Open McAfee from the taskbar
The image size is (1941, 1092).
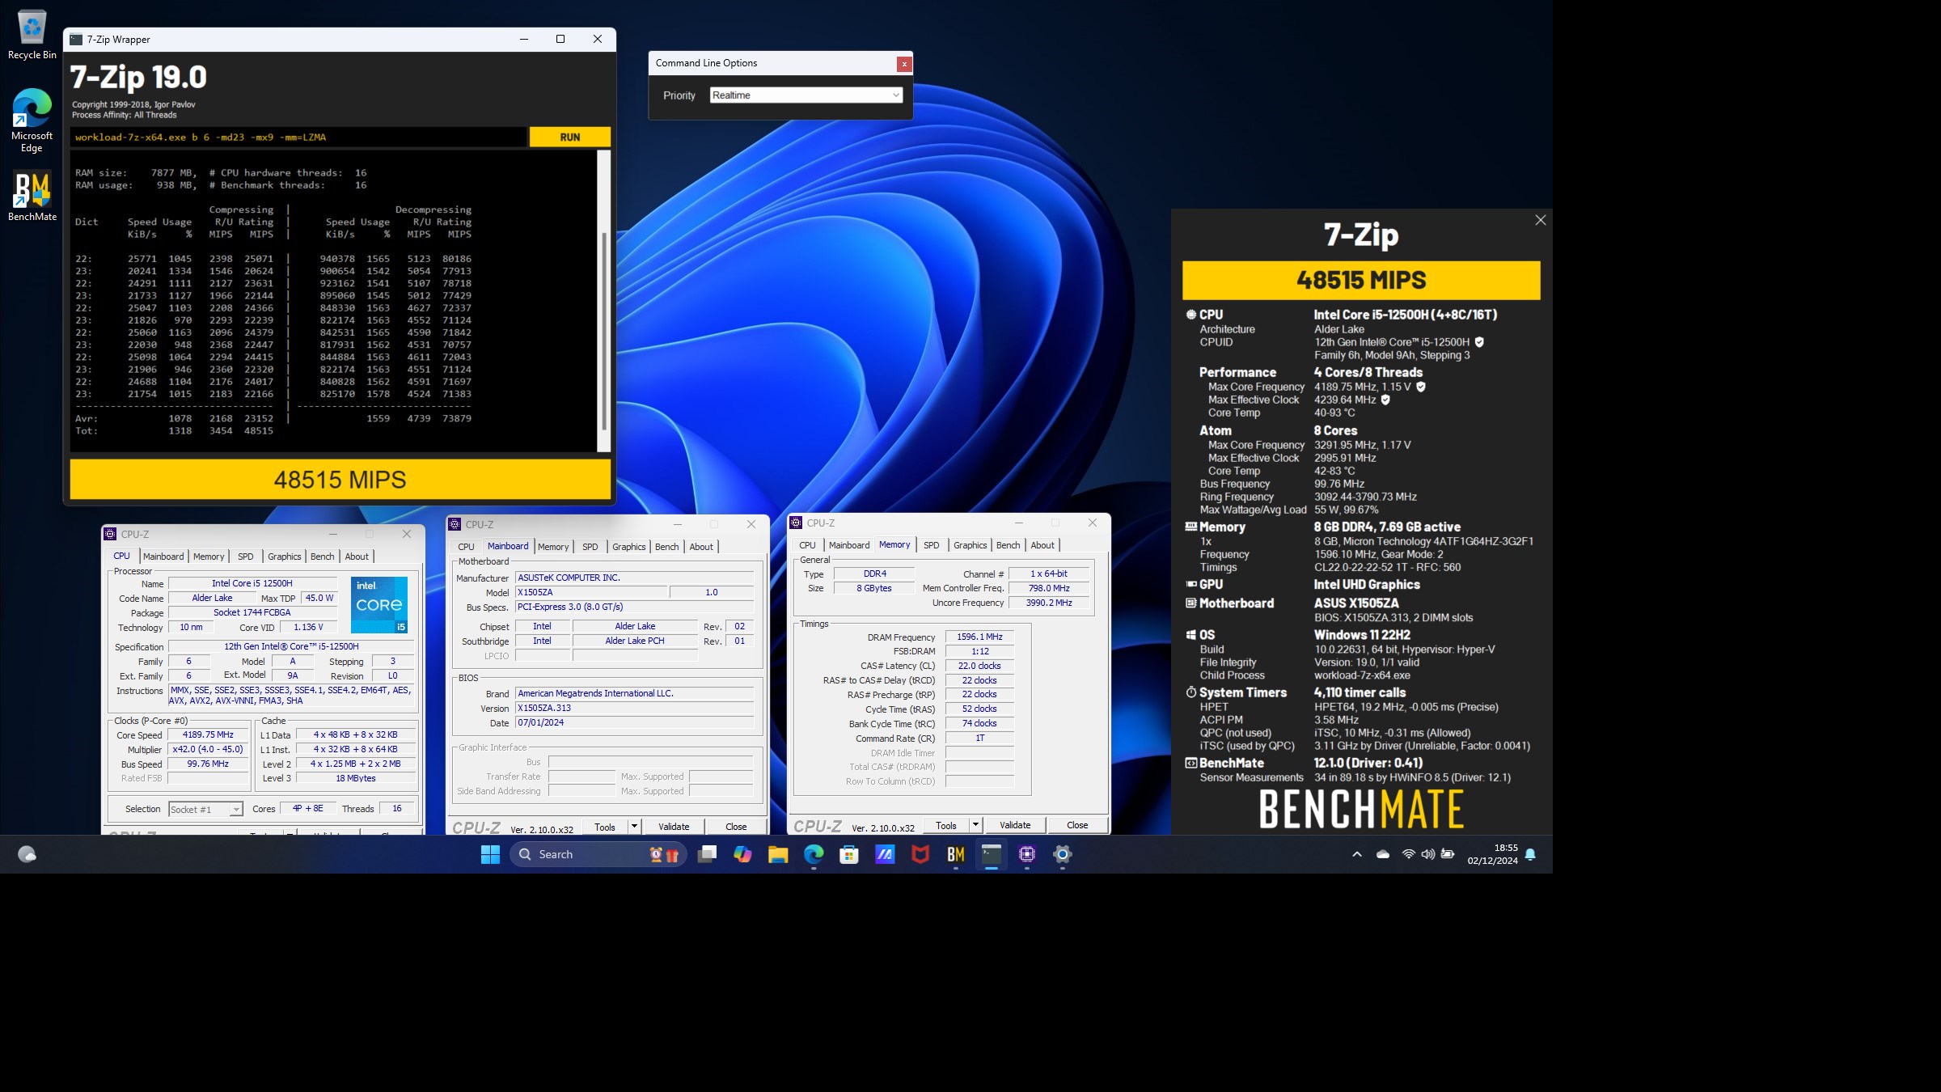point(920,854)
